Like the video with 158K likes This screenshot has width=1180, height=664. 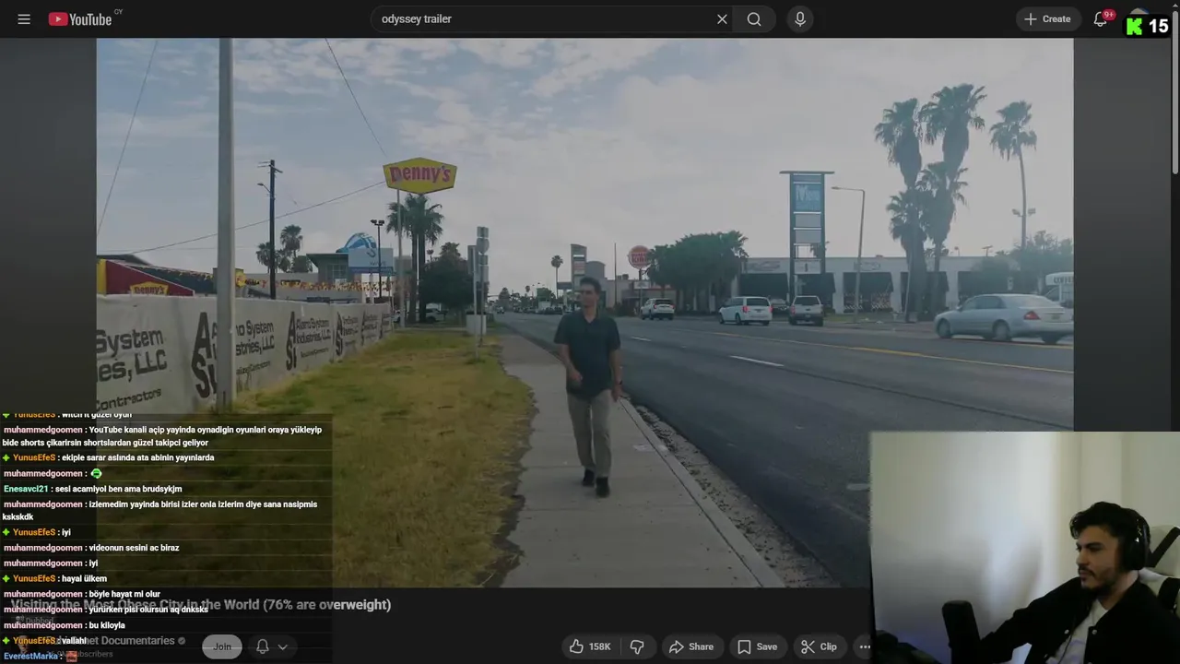590,646
